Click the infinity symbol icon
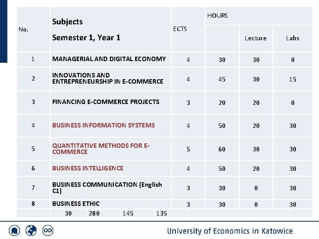This screenshot has width=319, height=239. pos(47,231)
